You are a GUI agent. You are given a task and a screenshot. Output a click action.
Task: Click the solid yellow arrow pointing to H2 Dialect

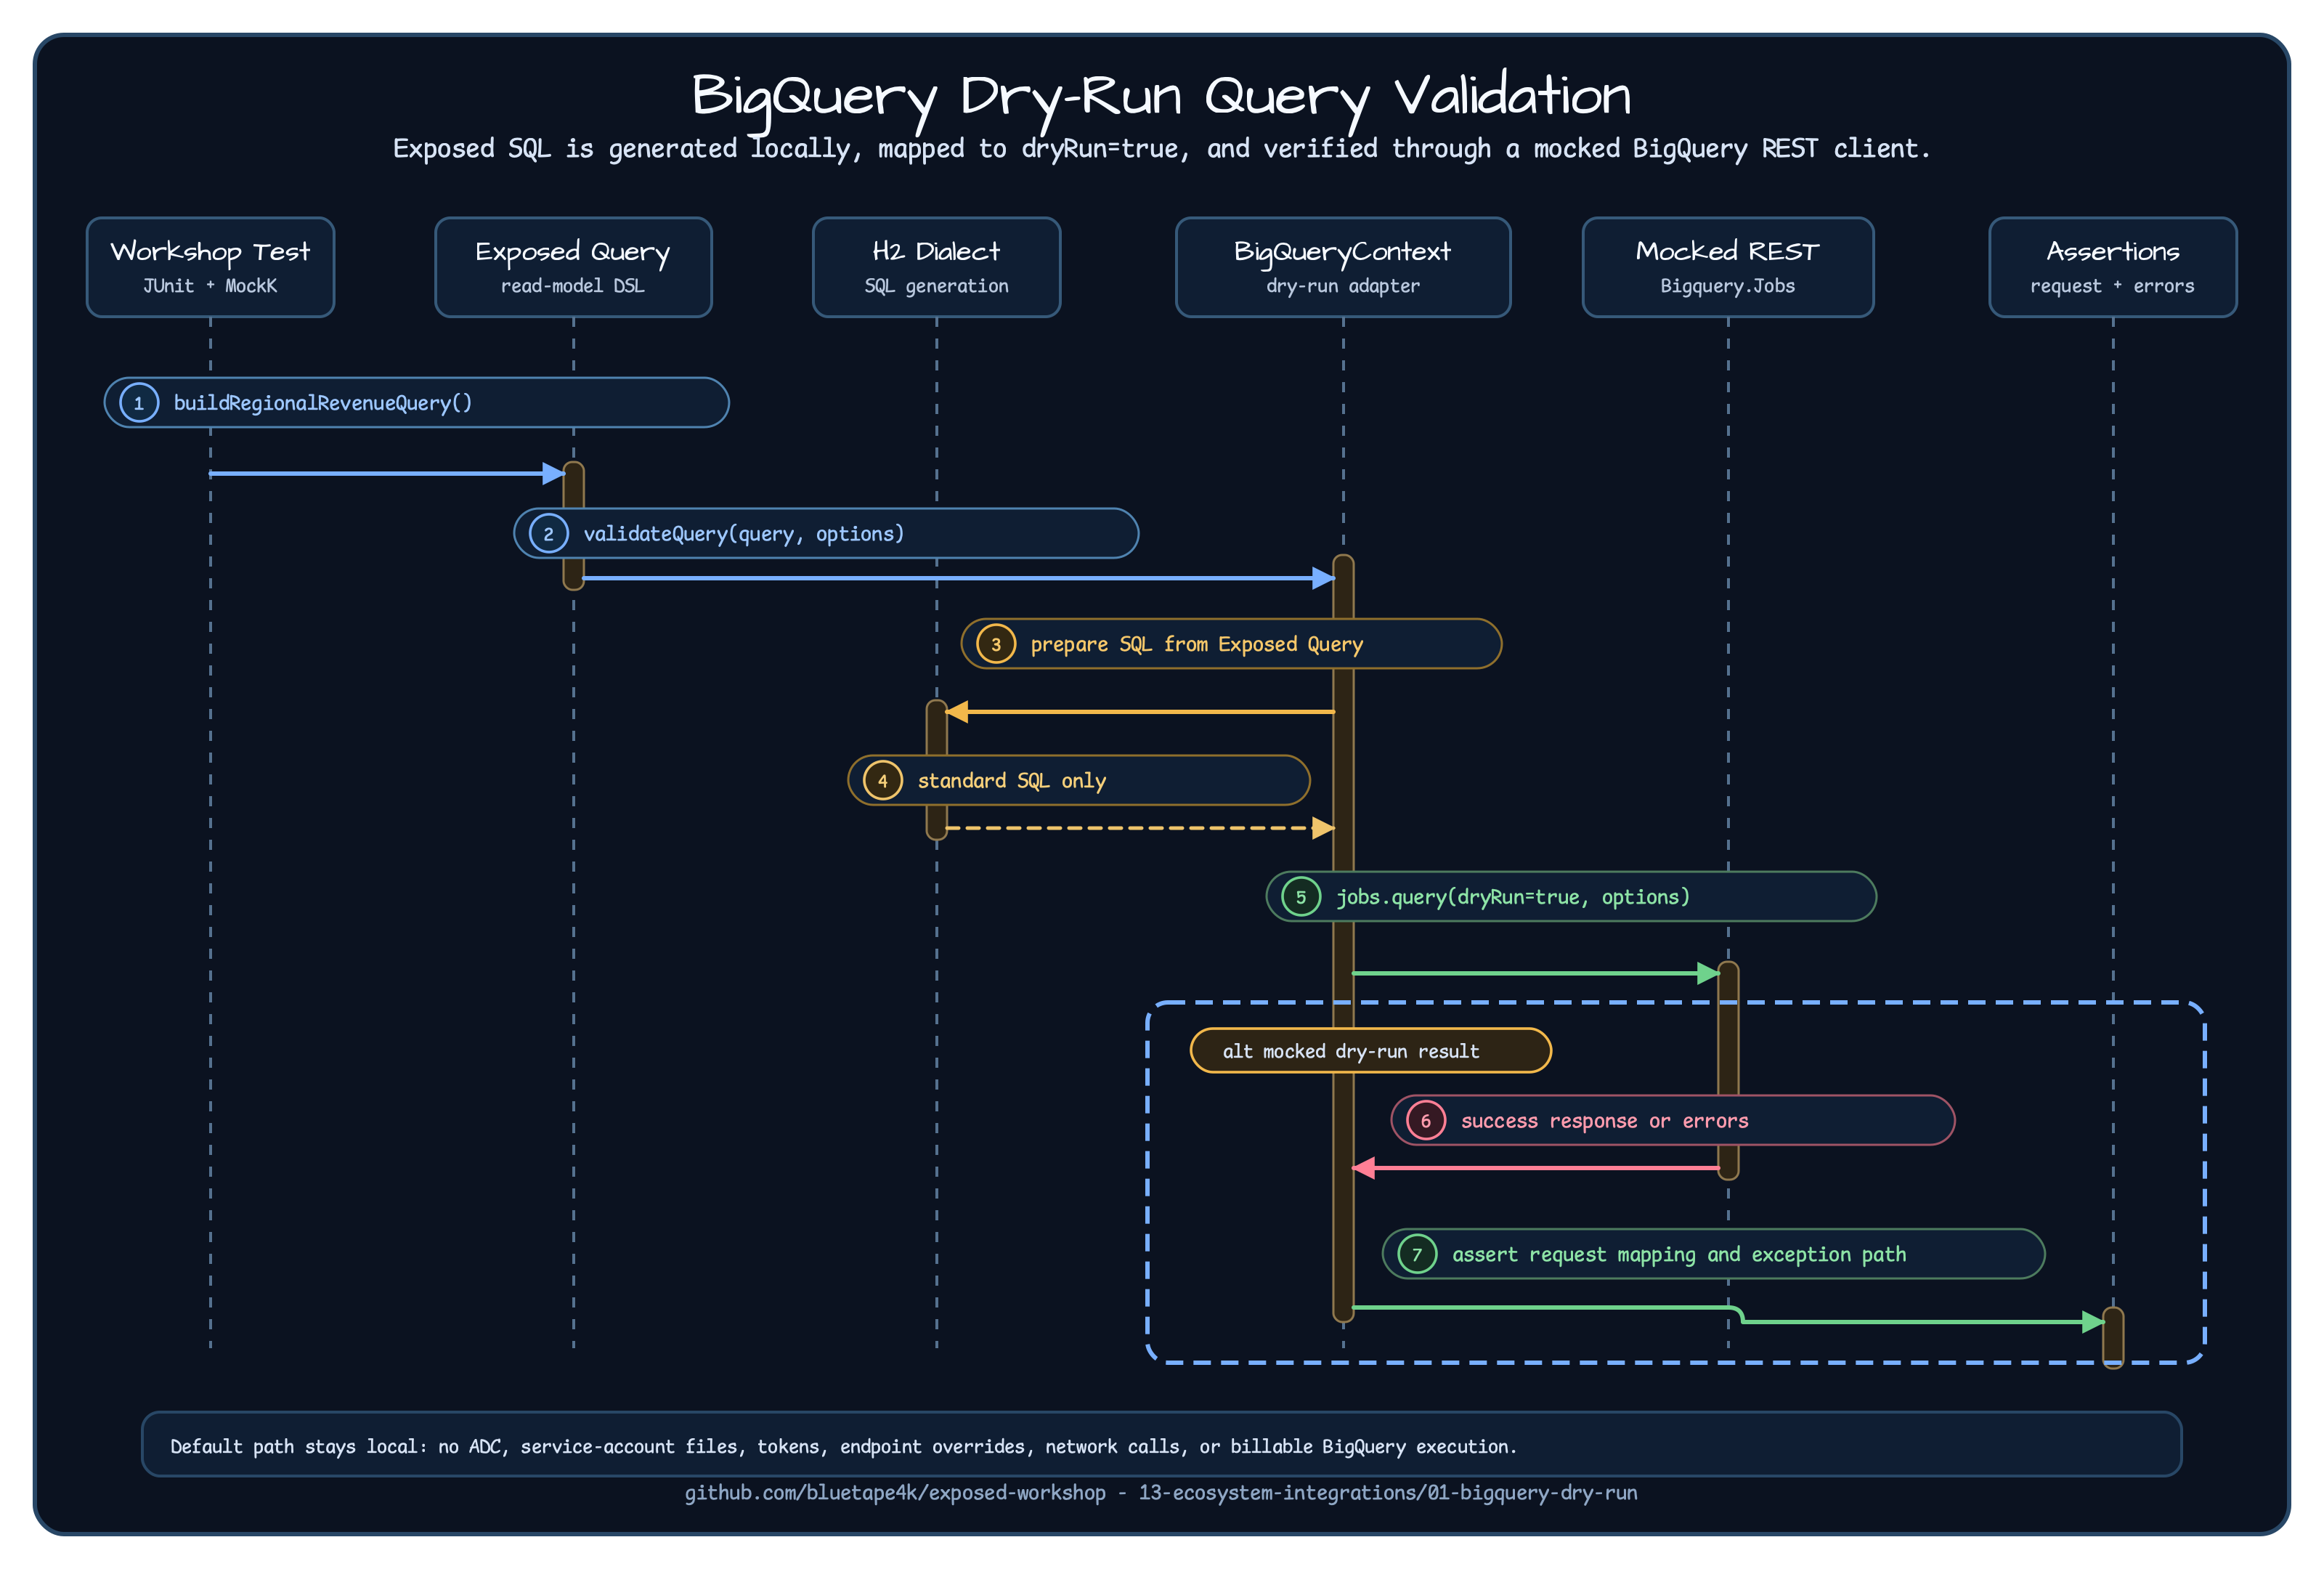click(1140, 712)
